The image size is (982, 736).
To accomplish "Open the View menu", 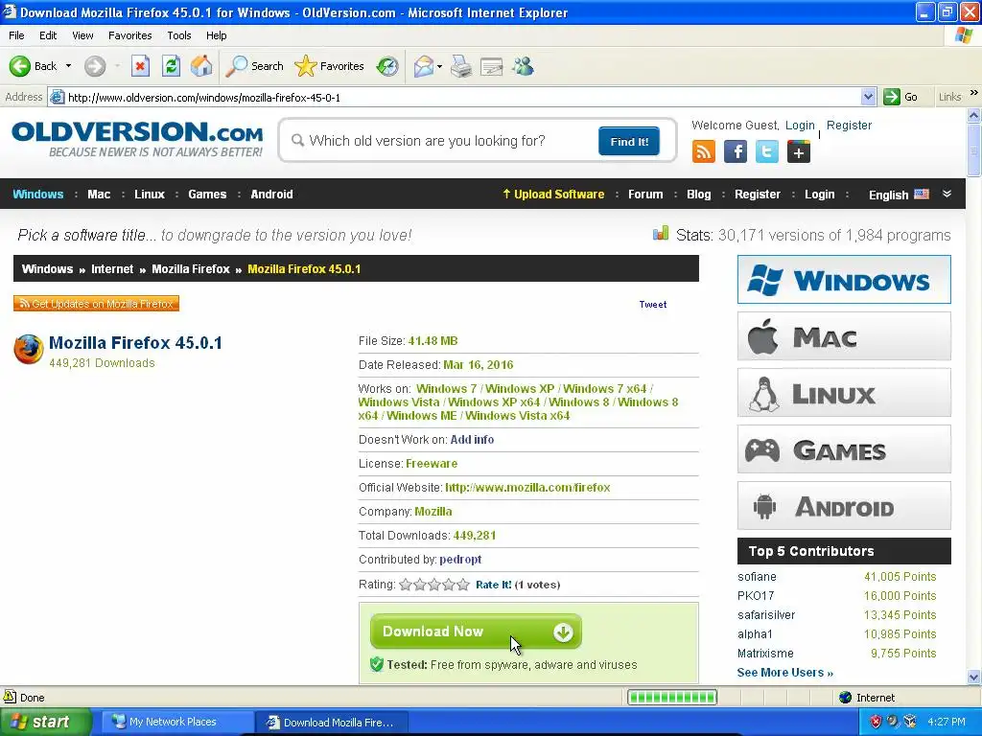I will [x=82, y=35].
